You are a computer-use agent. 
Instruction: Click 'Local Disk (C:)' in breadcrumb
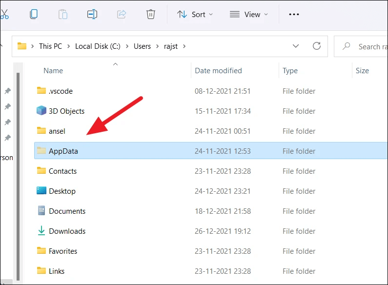coord(98,46)
